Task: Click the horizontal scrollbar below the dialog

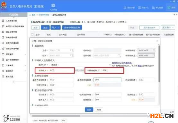Action: coord(56,116)
